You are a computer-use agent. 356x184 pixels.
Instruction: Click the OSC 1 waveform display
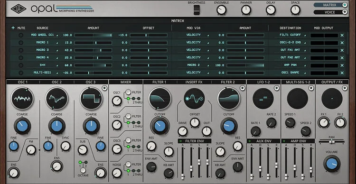coord(22,99)
